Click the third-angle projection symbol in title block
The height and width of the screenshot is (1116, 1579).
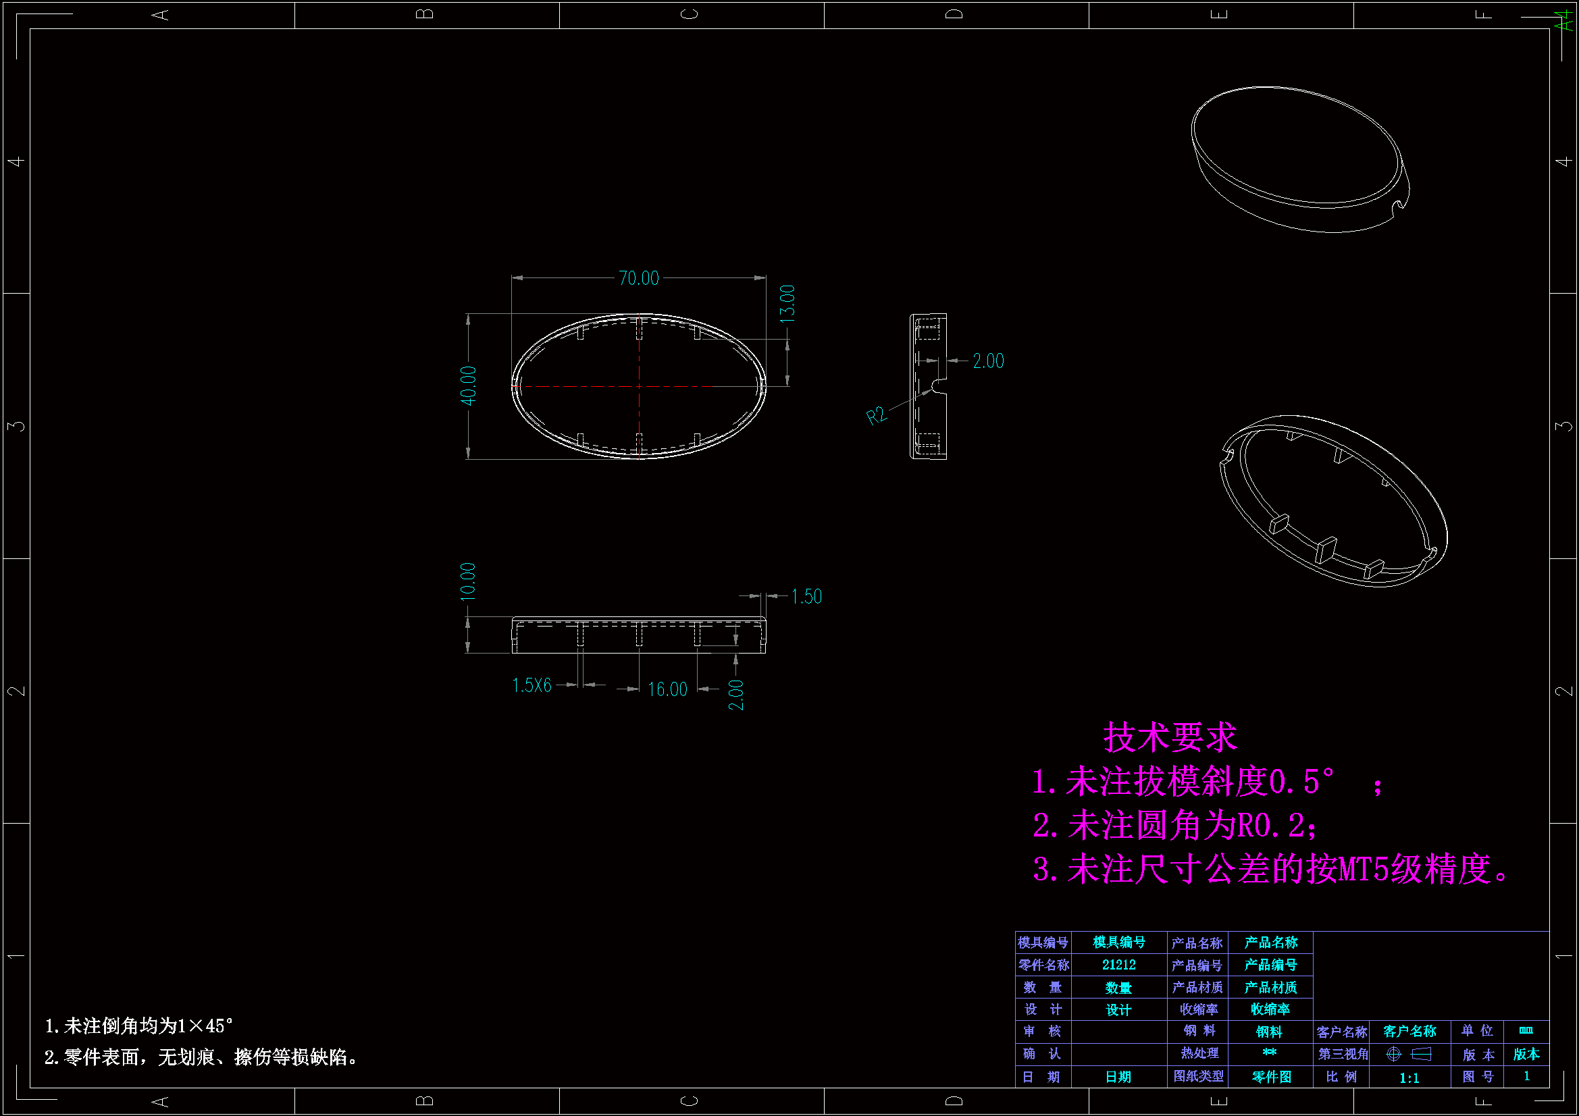click(1408, 1054)
